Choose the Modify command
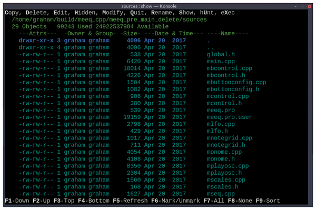 (113, 13)
